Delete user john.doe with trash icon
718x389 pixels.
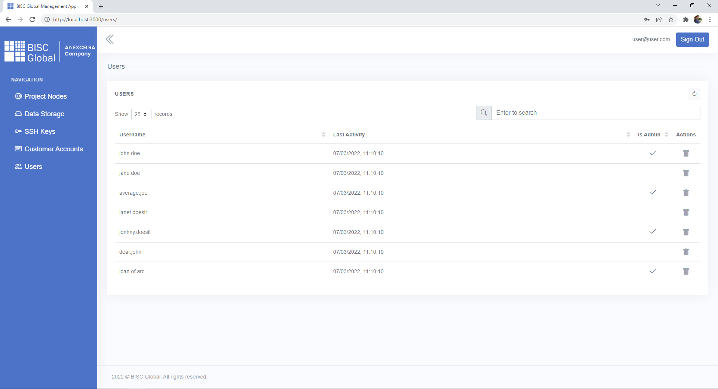point(686,153)
